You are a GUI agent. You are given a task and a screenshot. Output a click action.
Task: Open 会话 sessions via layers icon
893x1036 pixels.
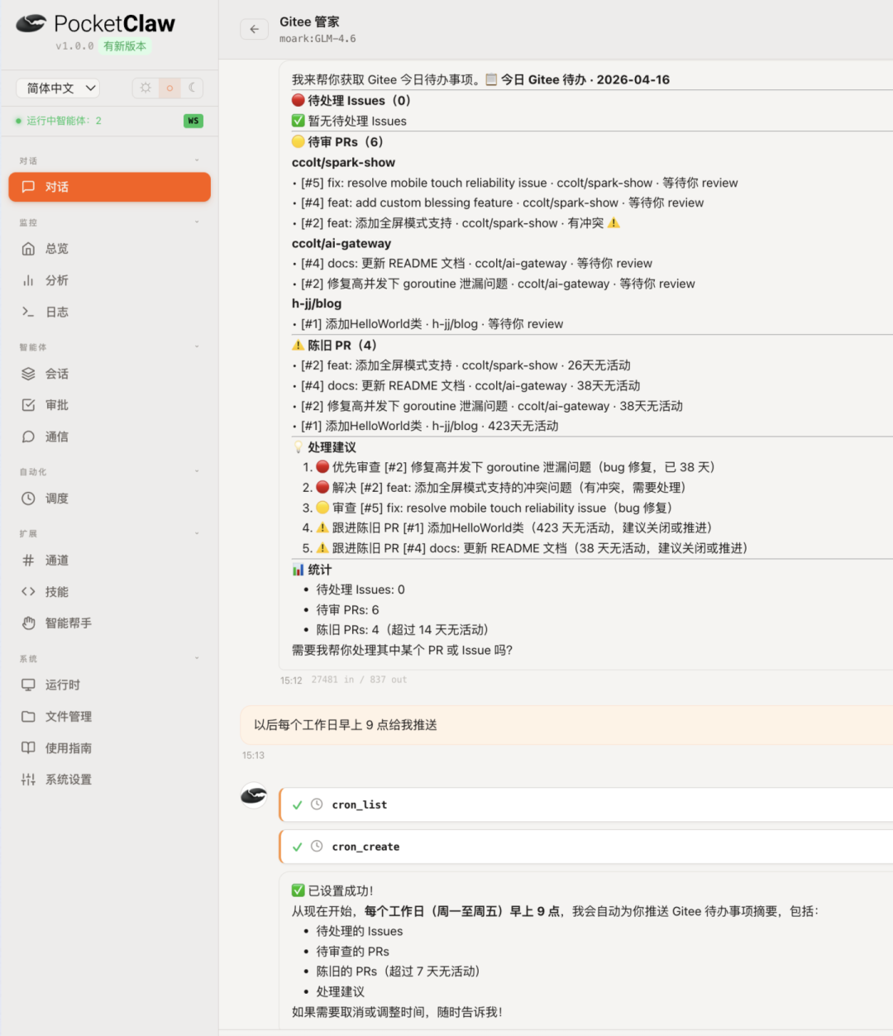pyautogui.click(x=28, y=374)
